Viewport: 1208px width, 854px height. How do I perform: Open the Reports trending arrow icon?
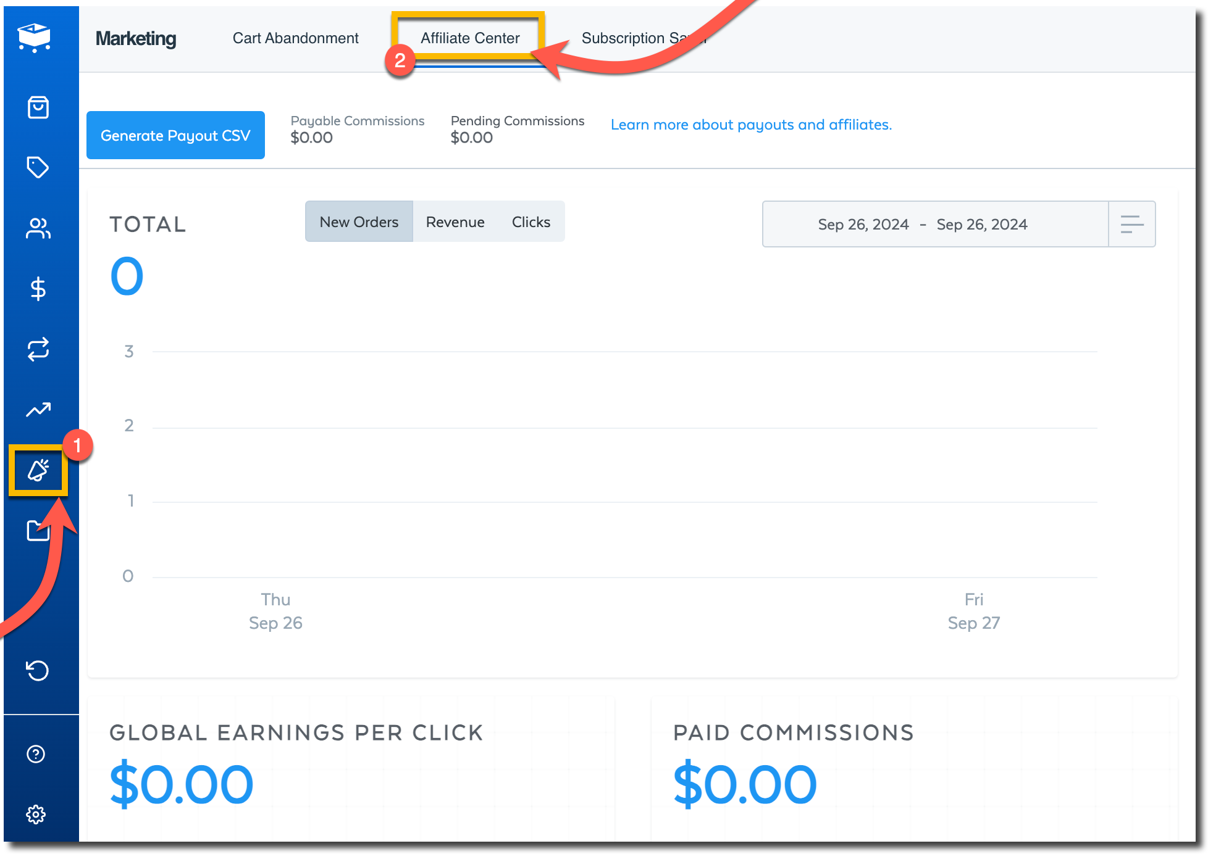(x=38, y=410)
